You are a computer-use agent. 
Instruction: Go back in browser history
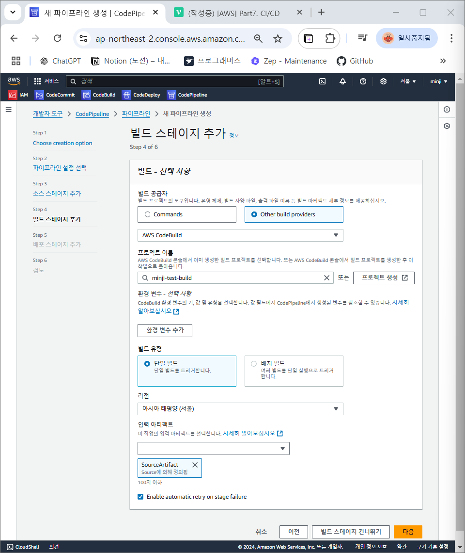point(14,38)
